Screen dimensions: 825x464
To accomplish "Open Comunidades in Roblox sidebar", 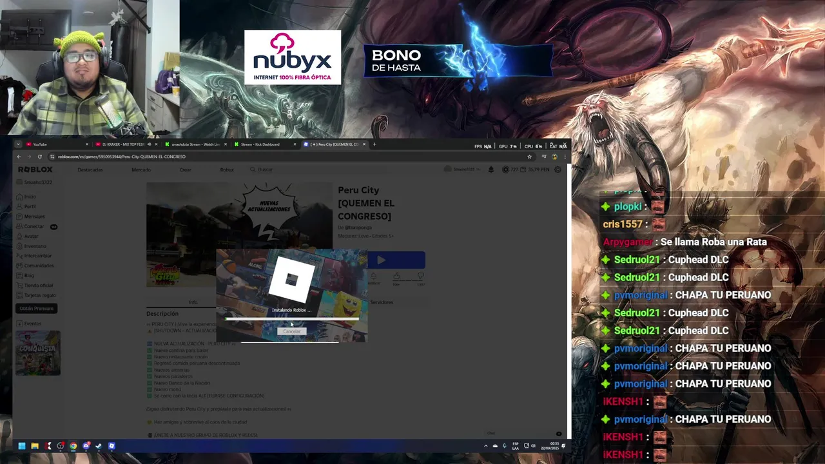I will coord(35,266).
